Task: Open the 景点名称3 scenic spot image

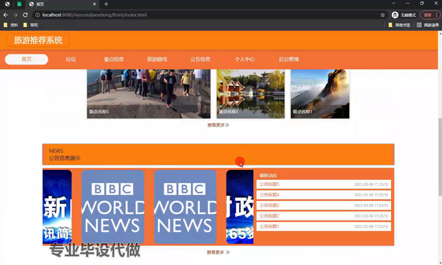Action: click(250, 94)
